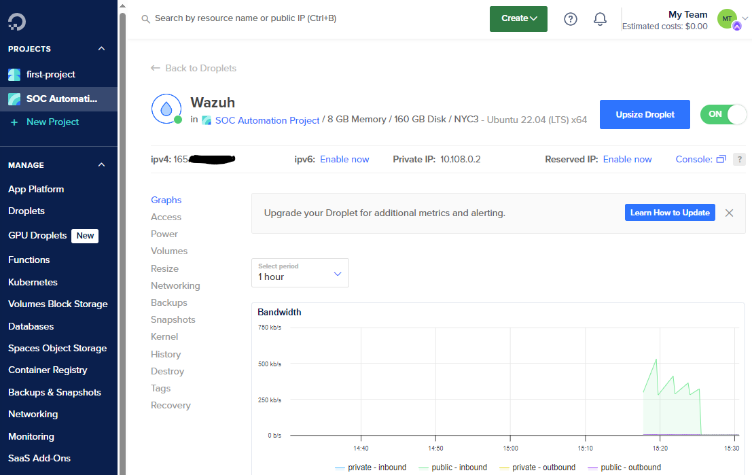Open the Select period dropdown
The image size is (752, 475).
300,272
